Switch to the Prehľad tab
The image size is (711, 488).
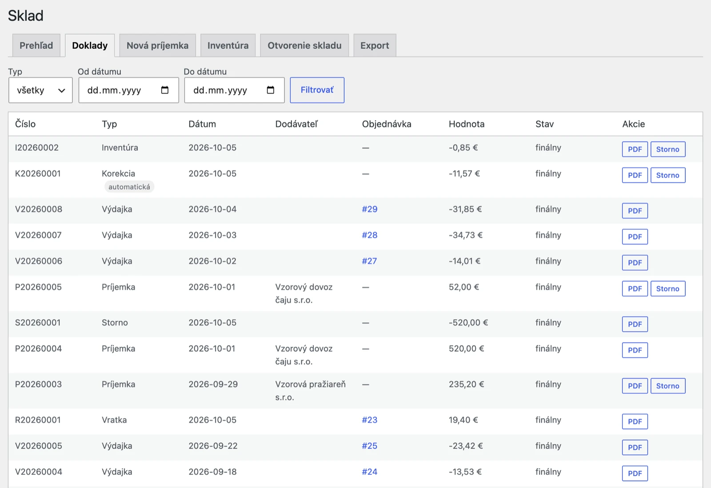[36, 45]
